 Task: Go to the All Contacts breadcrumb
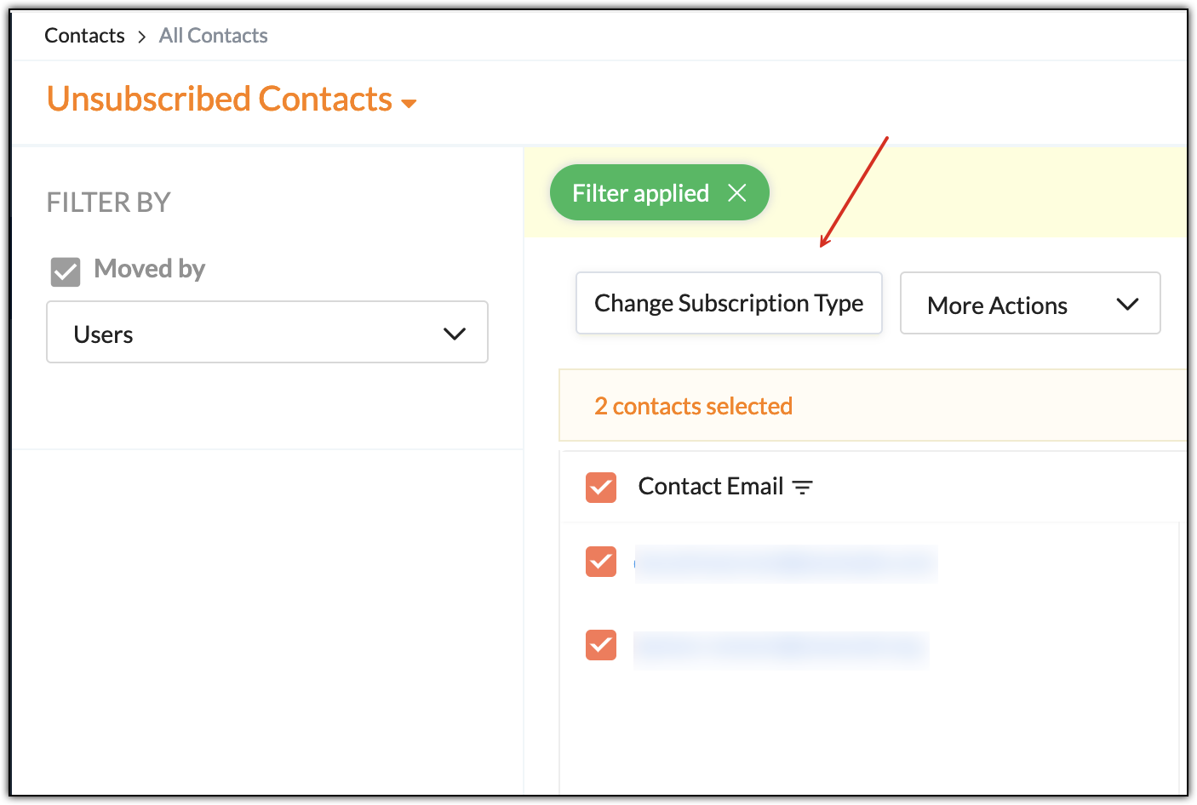(213, 36)
